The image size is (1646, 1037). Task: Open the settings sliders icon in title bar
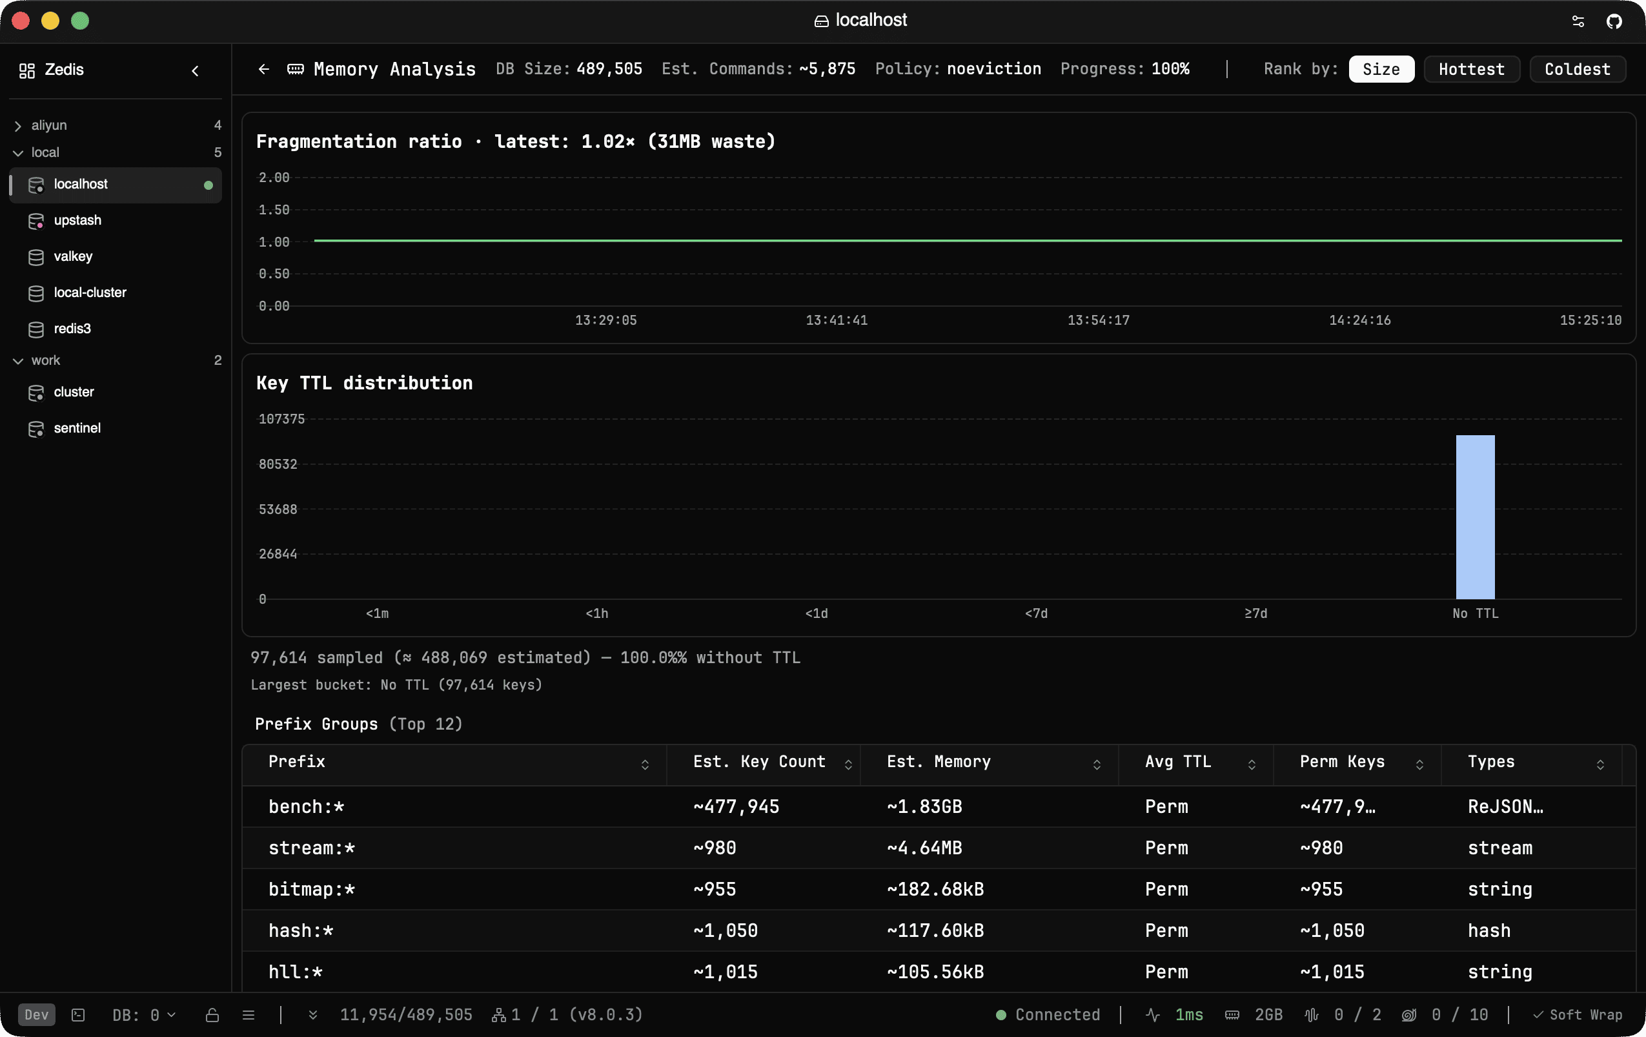pos(1578,21)
